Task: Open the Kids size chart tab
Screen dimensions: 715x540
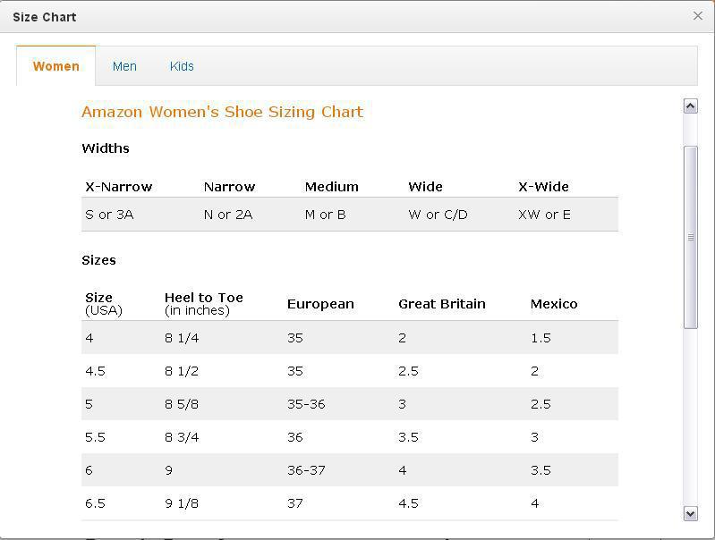Action: click(182, 66)
